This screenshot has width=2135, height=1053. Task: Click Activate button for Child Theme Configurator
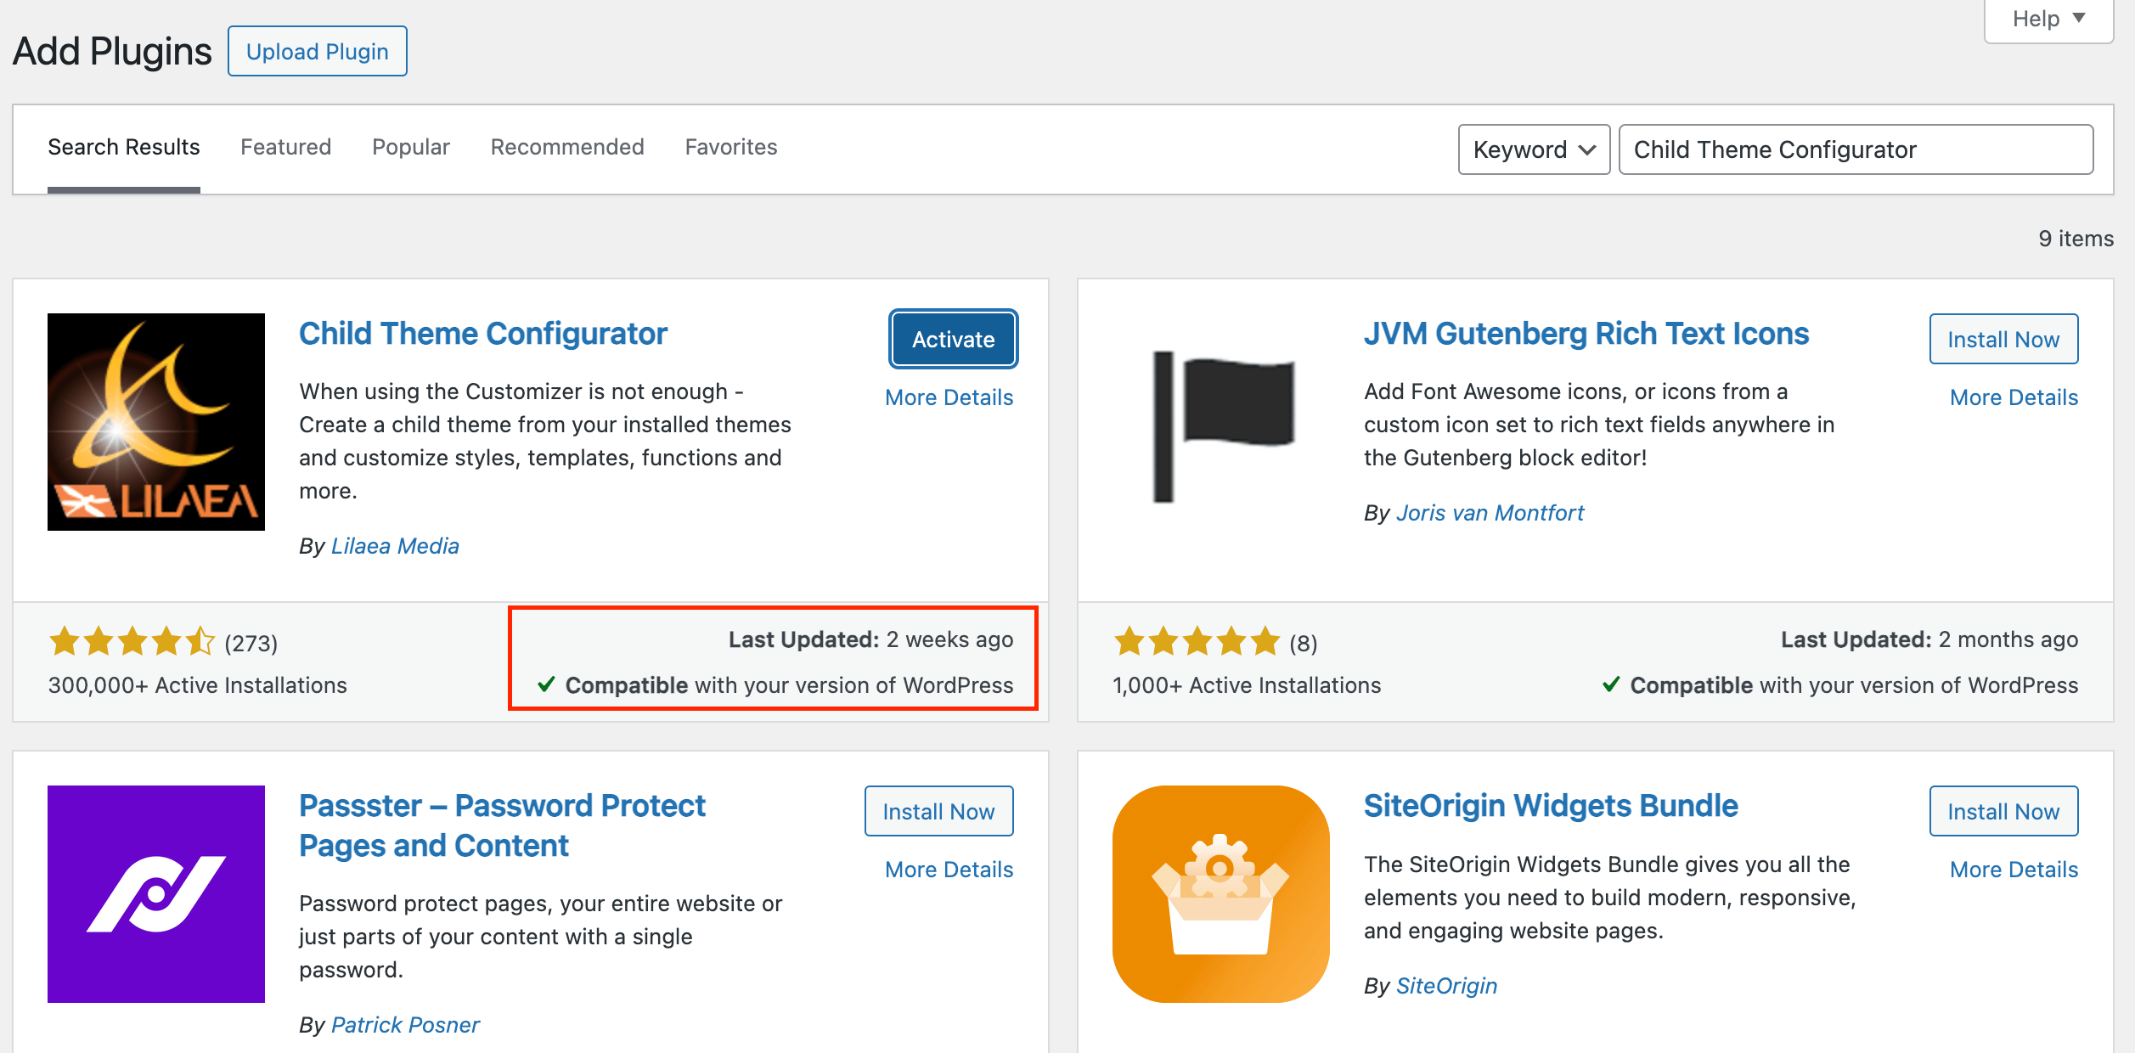coord(952,341)
